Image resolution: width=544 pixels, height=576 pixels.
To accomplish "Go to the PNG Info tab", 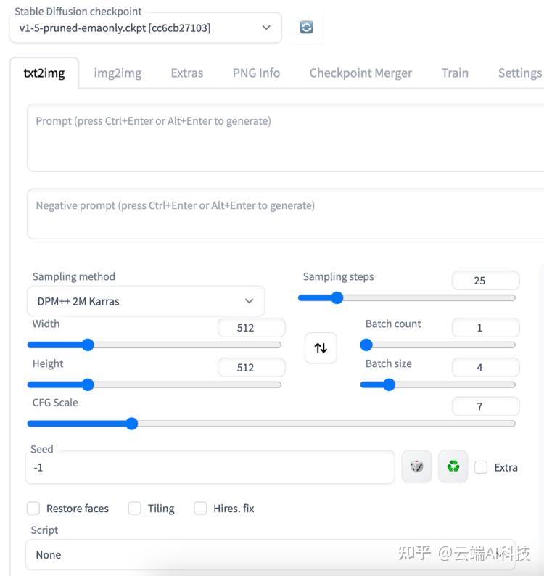I will click(256, 73).
